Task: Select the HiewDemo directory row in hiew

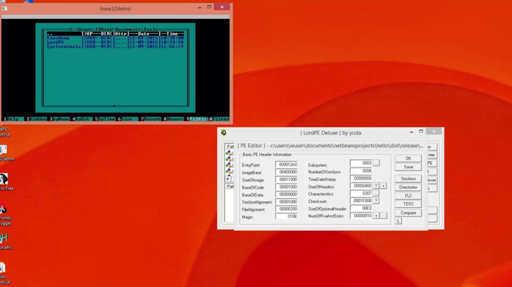Action: pyautogui.click(x=115, y=38)
